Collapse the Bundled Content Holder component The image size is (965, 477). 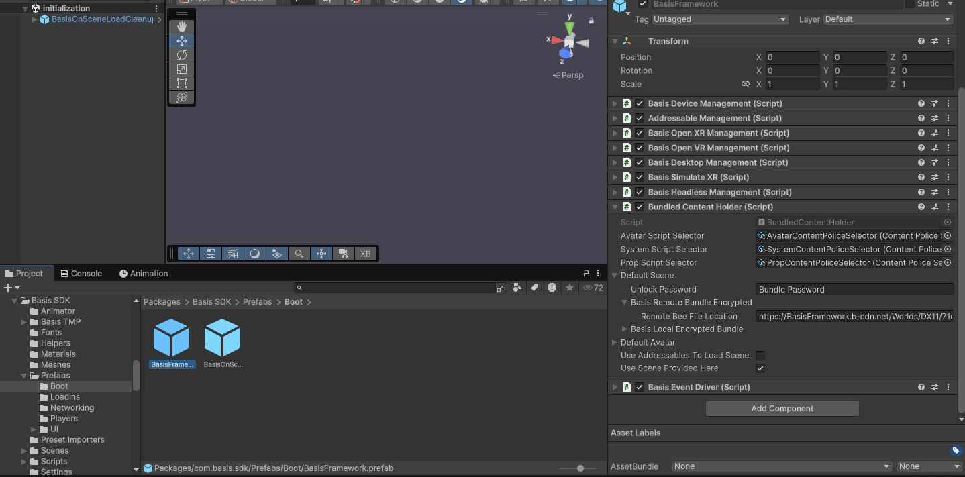tap(615, 207)
